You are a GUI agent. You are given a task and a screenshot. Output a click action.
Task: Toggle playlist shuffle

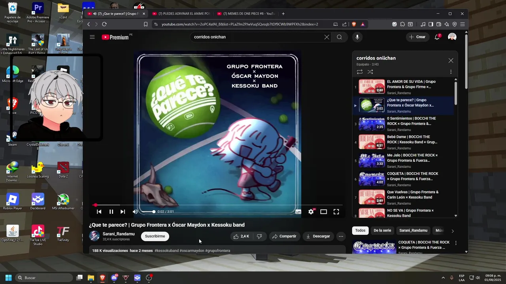pos(370,72)
